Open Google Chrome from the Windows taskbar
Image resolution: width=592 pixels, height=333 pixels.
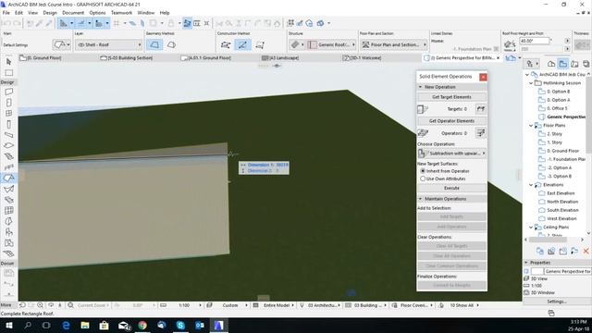coord(142,325)
